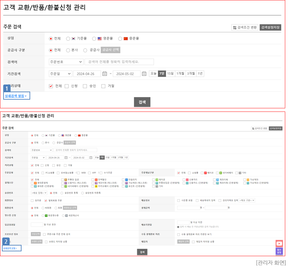Screen dimensions: 291x269
Task: Collapse detailed search via 상세검색 닫힘
Action: [10, 248]
